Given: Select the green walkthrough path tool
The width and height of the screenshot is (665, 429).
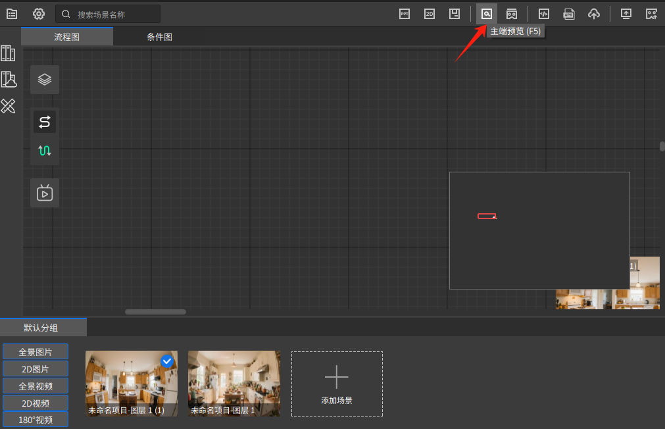Looking at the screenshot, I should coord(44,151).
